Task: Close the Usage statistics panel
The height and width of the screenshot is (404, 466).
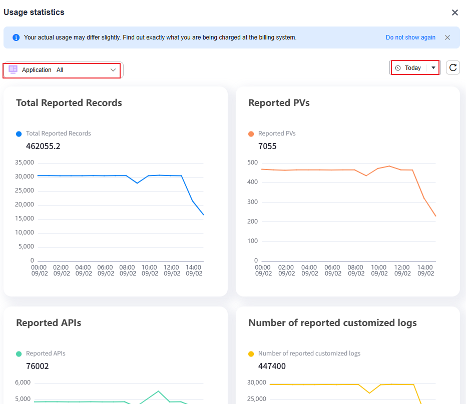Action: coord(454,12)
